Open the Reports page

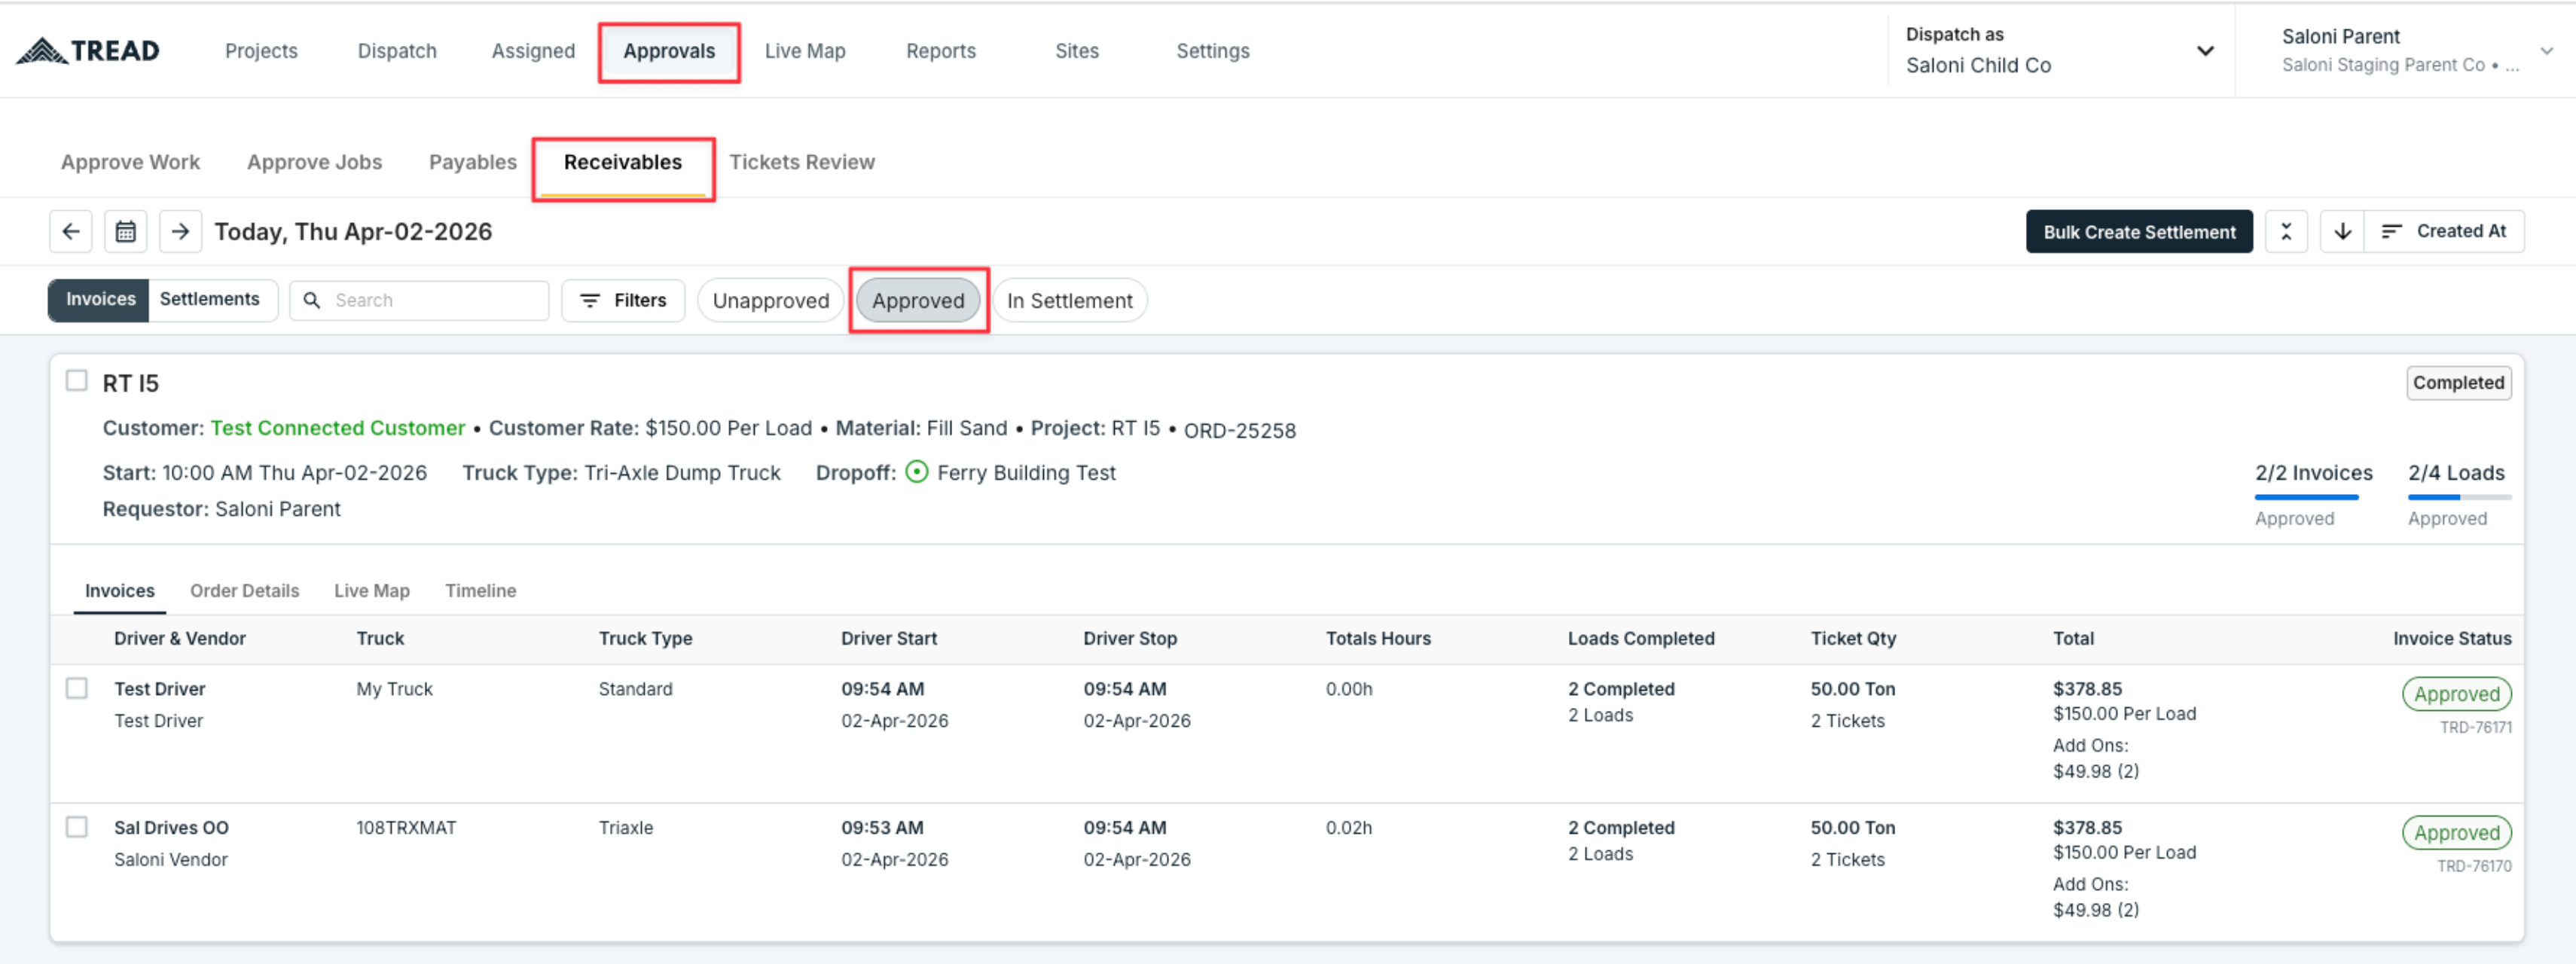(x=941, y=50)
